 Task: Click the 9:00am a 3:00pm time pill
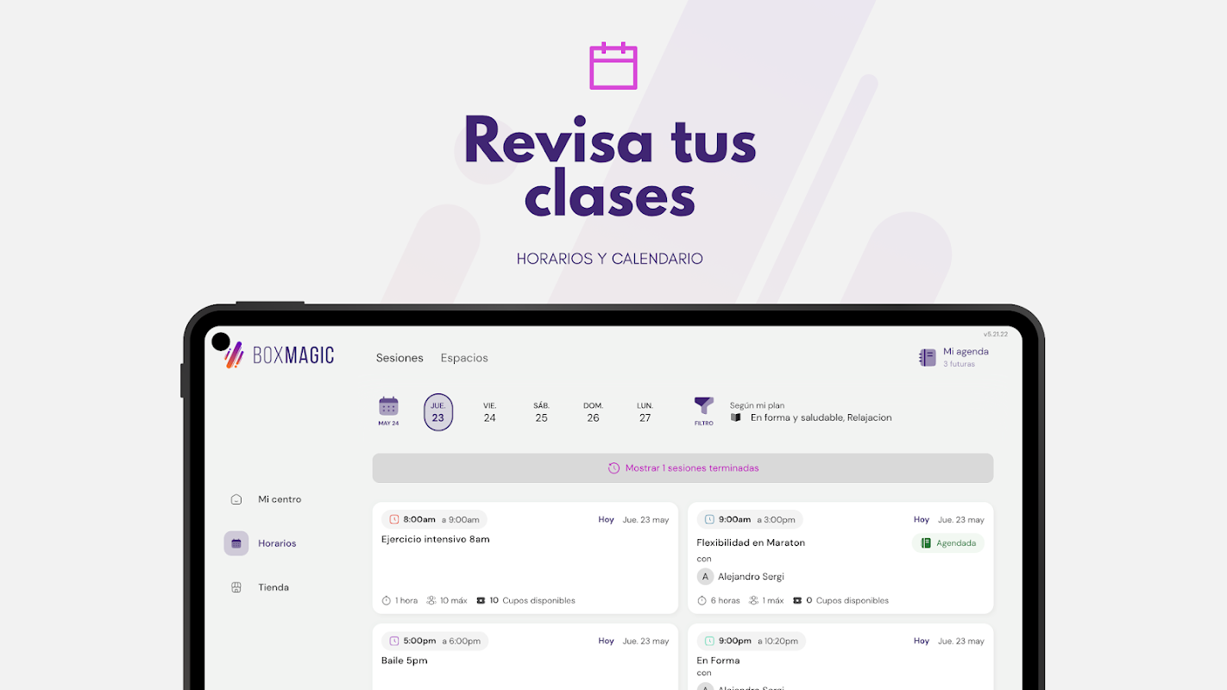tap(750, 519)
